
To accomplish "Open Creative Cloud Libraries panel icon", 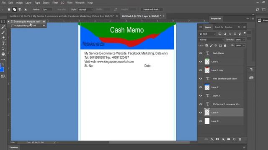I will [x=251, y=78].
